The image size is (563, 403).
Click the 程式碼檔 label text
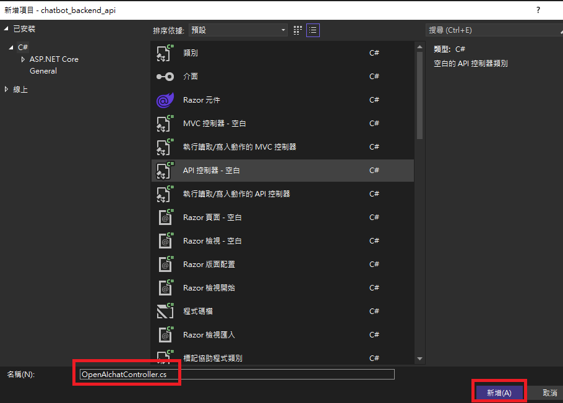(x=198, y=312)
